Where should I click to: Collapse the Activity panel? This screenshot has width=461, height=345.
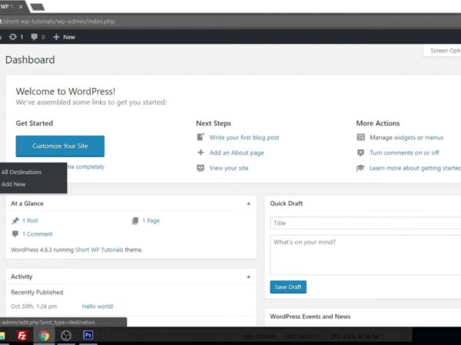(x=248, y=277)
